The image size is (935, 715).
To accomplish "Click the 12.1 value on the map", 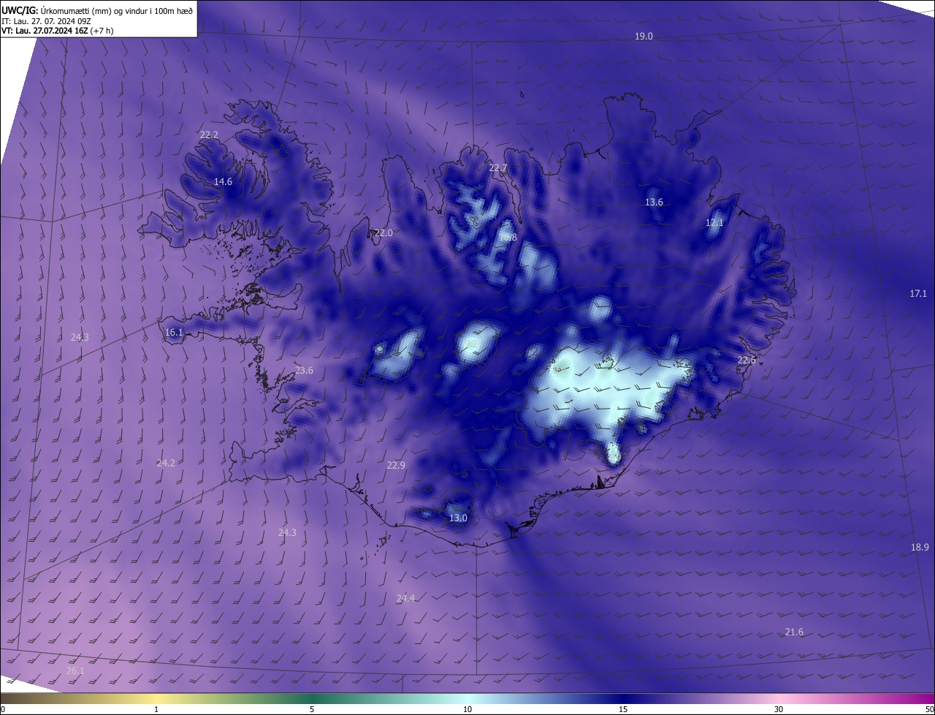I will pos(714,223).
